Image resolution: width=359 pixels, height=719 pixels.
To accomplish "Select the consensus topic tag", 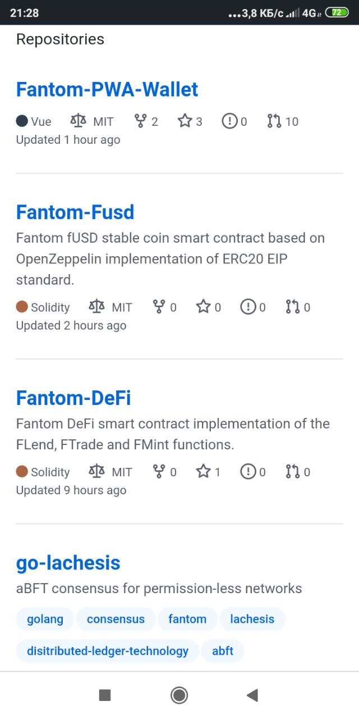I will coord(116,619).
